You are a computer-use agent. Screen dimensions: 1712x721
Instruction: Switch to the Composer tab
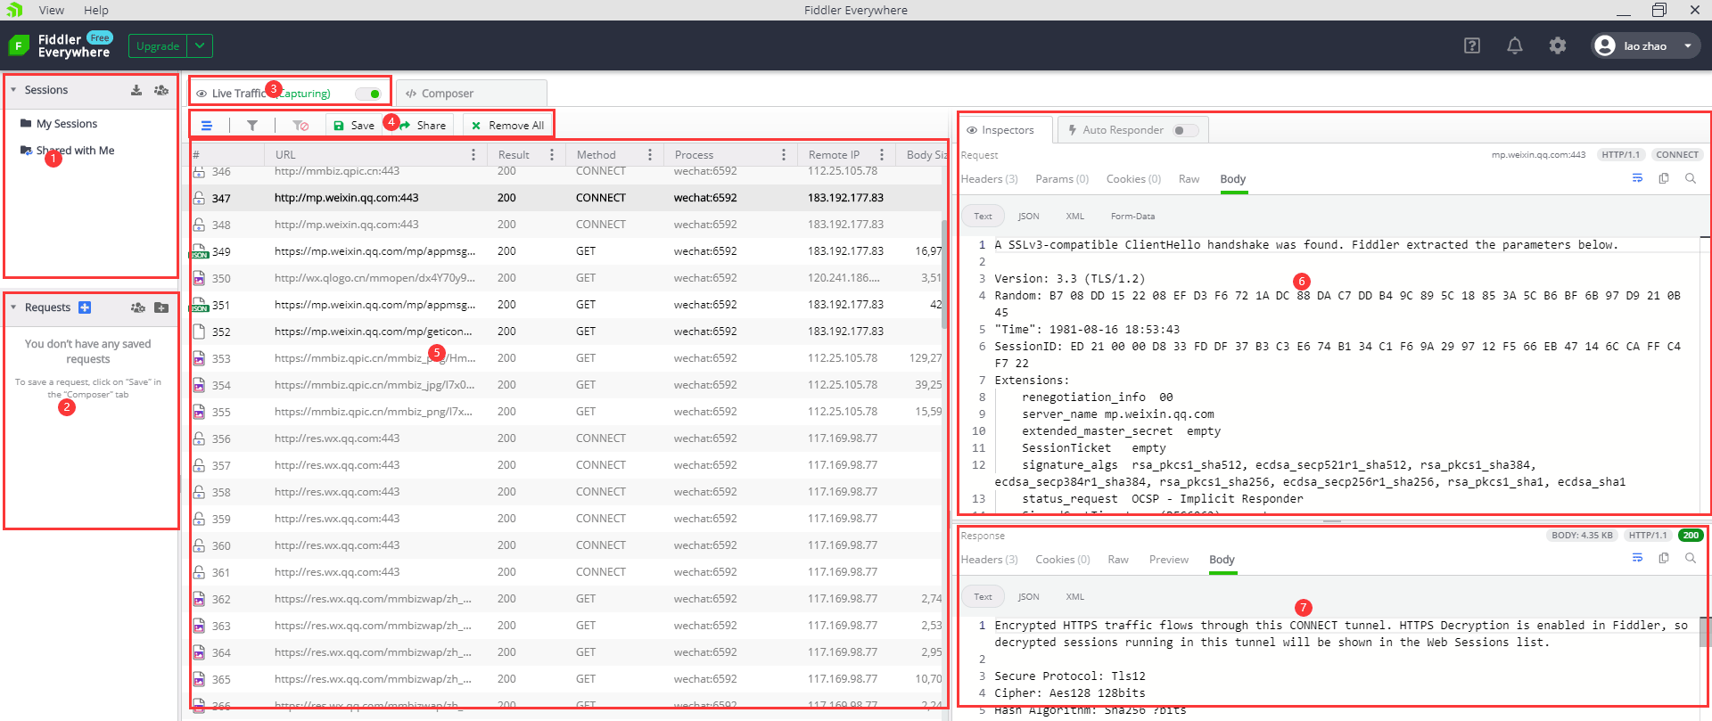coord(471,94)
